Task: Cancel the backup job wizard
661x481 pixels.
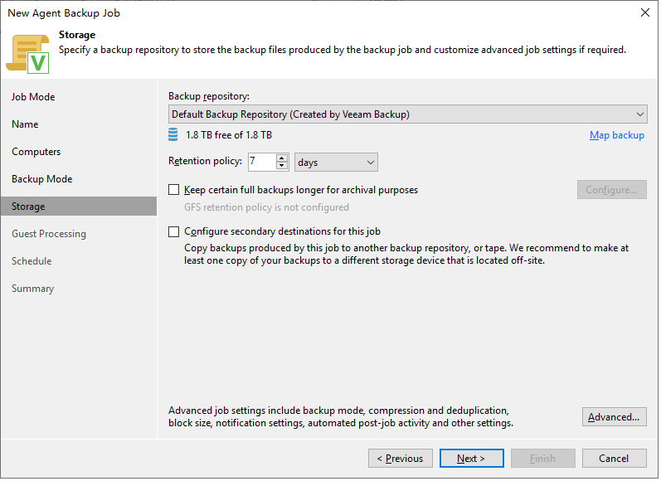Action: click(615, 459)
